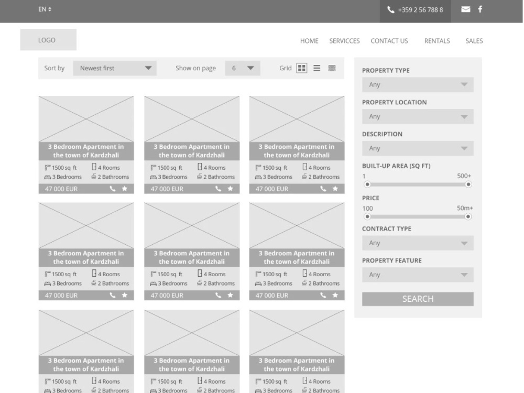
Task: Click the call icon on second-row right card
Action: pyautogui.click(x=323, y=295)
